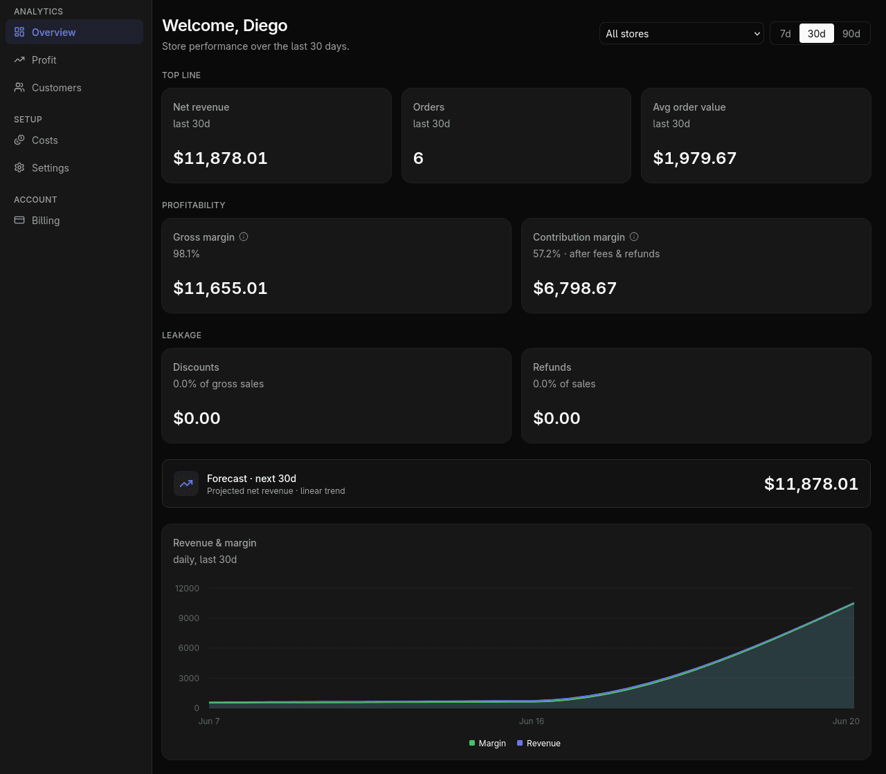Toggle the Margin legend series
Image resolution: width=886 pixels, height=774 pixels.
[487, 743]
